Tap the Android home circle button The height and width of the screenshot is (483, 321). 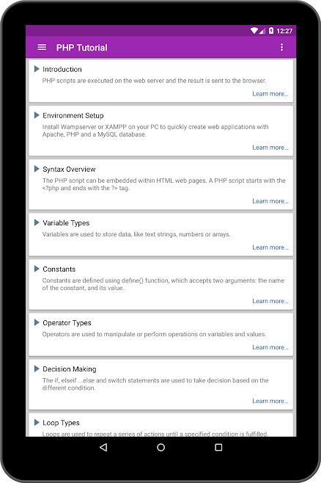coord(160,447)
